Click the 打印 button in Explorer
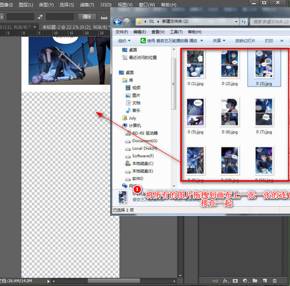 pos(269,41)
